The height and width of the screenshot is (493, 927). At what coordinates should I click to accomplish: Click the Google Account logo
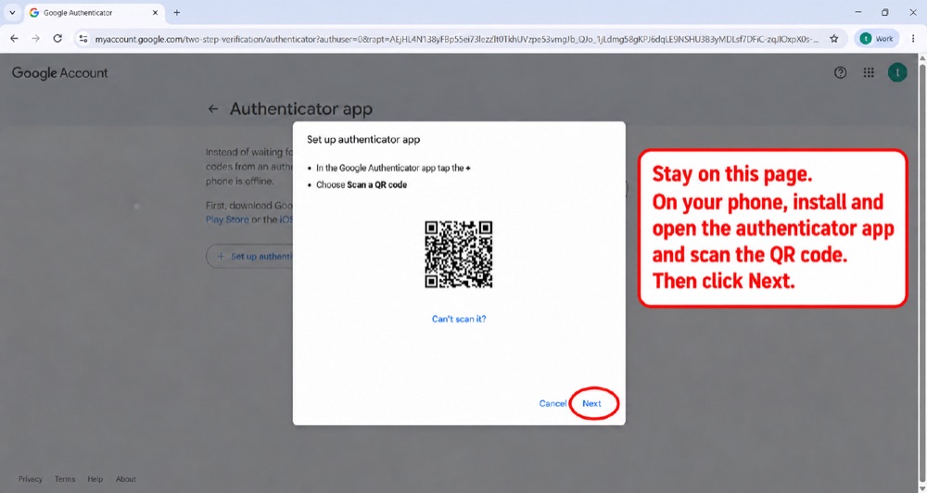[x=59, y=72]
